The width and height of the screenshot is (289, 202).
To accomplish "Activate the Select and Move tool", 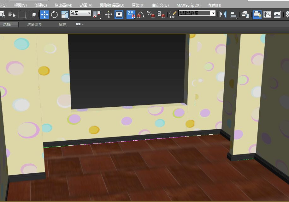I will click(x=44, y=14).
